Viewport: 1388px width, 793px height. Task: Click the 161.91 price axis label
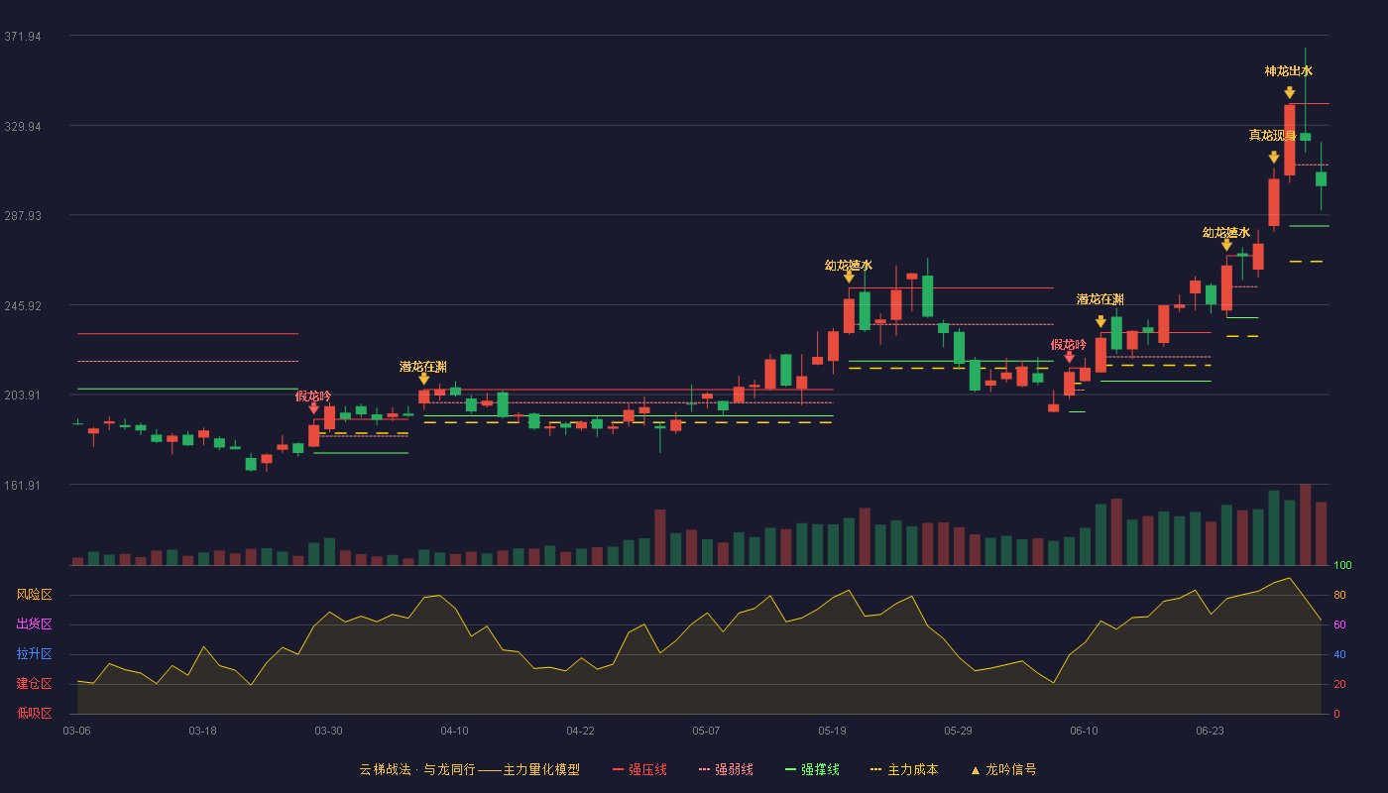pos(23,486)
